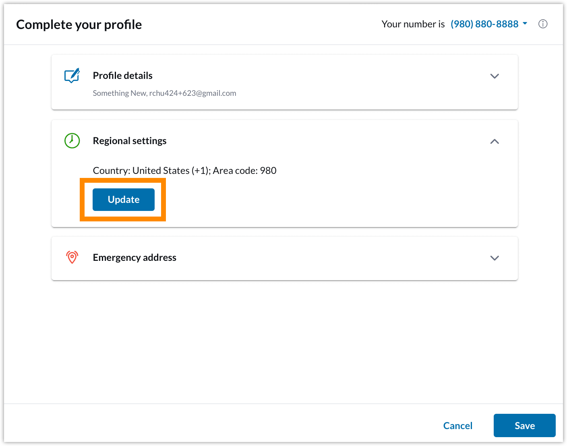This screenshot has width=567, height=446.
Task: Click Your number is label
Action: [413, 24]
